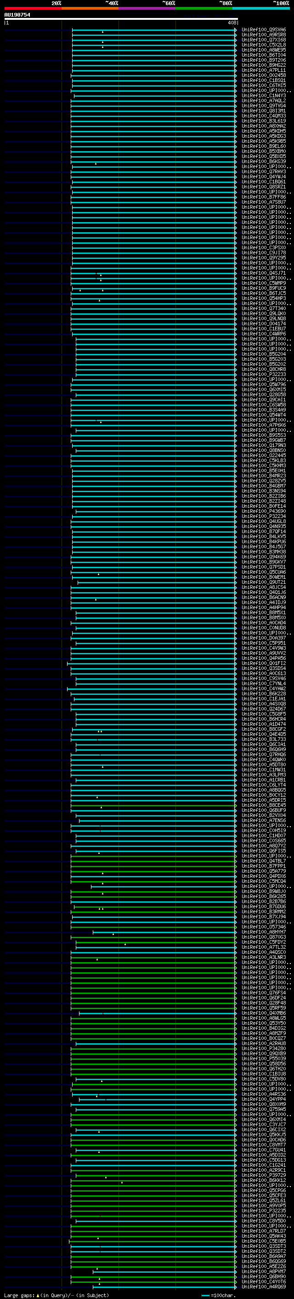
Task: Select label UniRef100_Q7RAV3
Action: (x=263, y=171)
